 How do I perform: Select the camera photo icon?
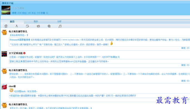[x=38, y=26]
